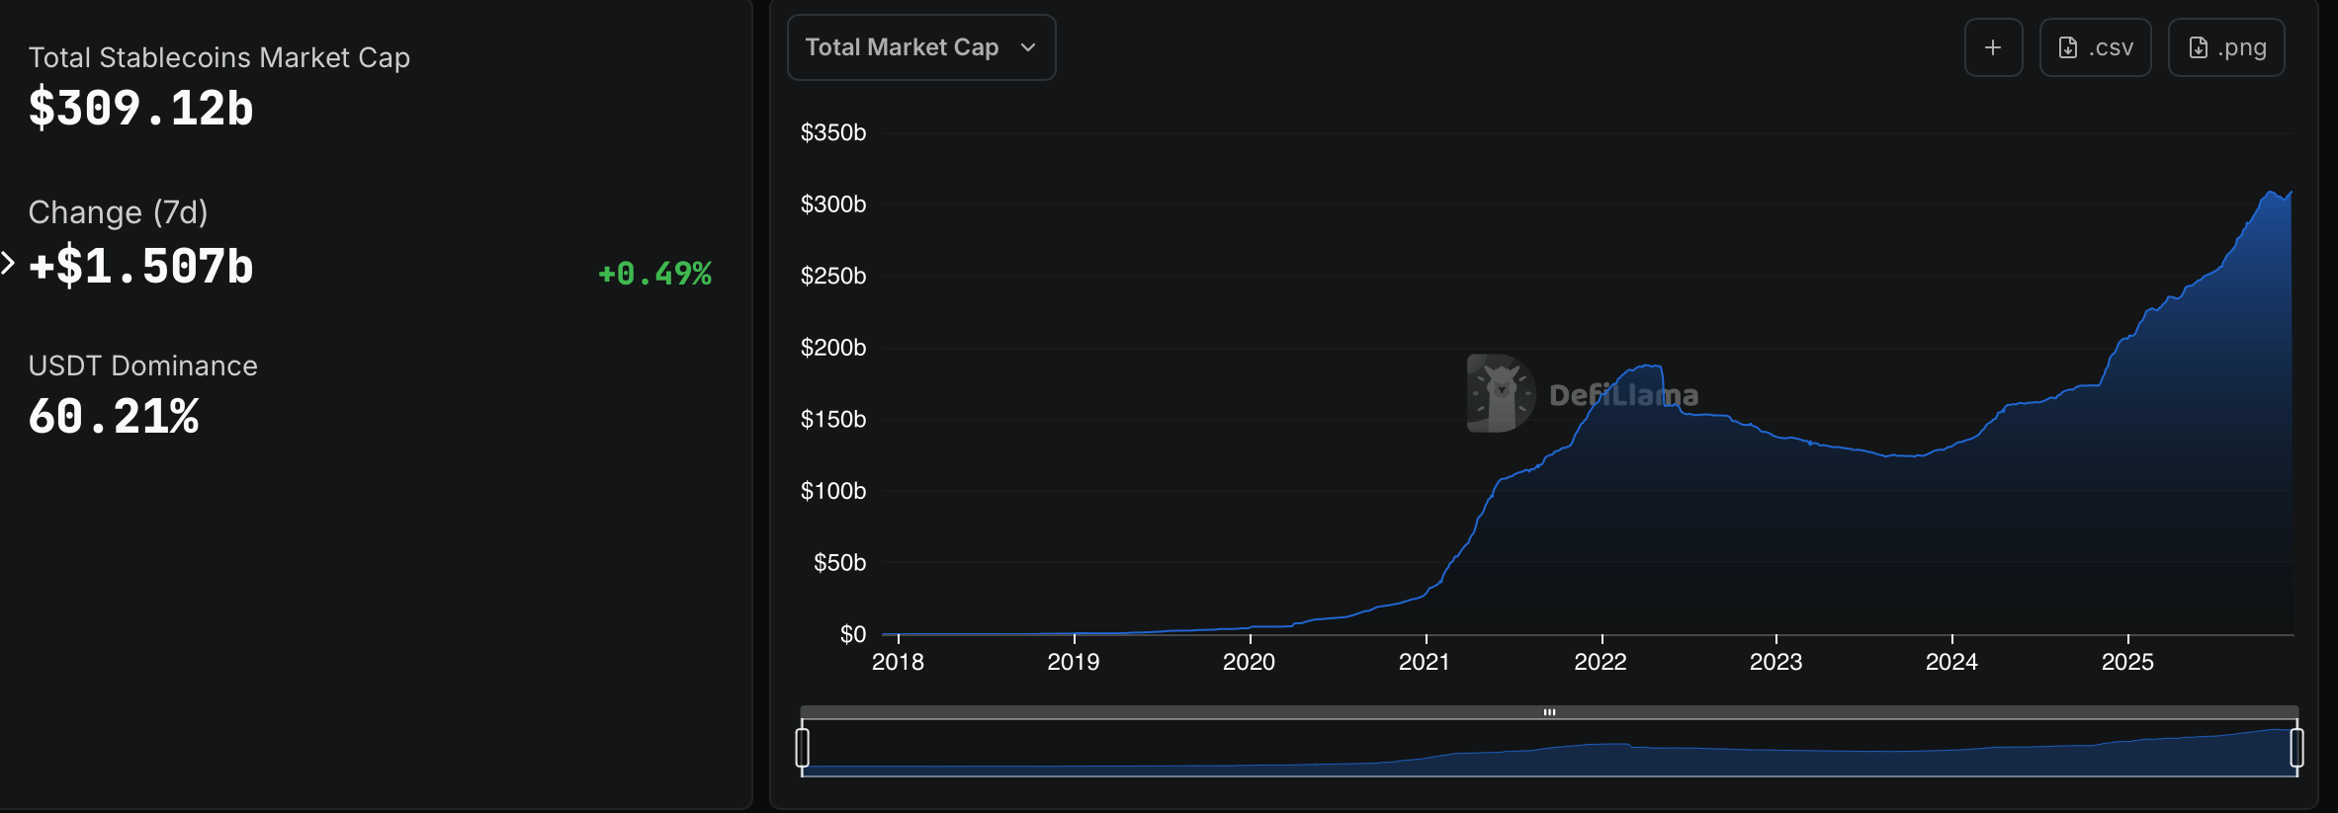This screenshot has width=2338, height=813.
Task: Open the Total Market Cap dropdown
Action: click(920, 47)
